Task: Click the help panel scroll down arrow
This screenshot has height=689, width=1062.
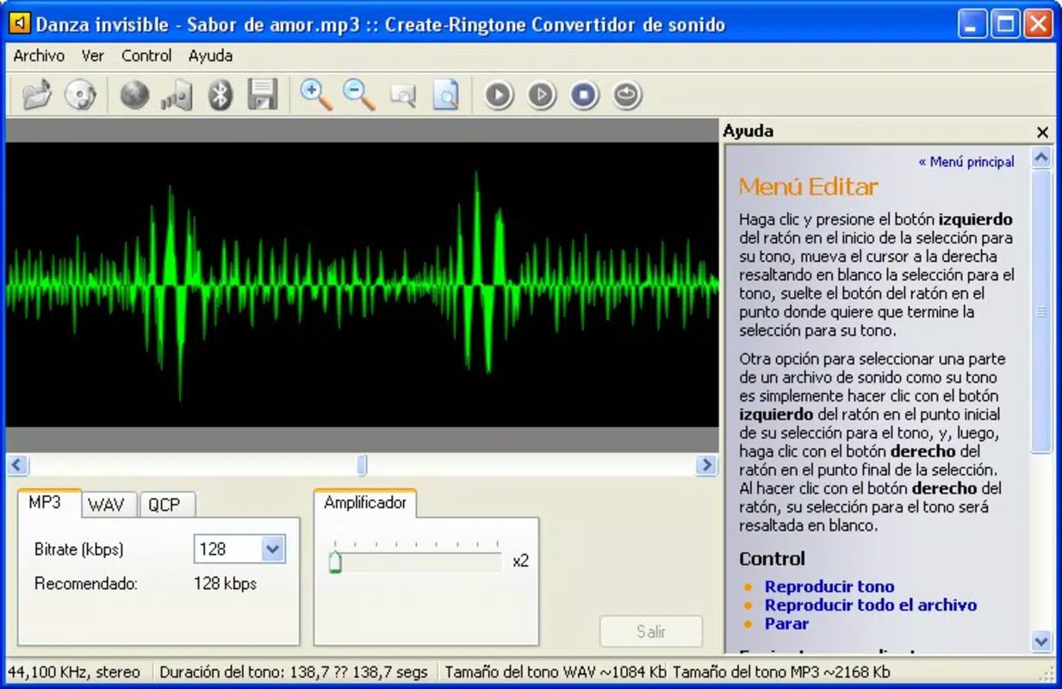Action: pos(1041,641)
